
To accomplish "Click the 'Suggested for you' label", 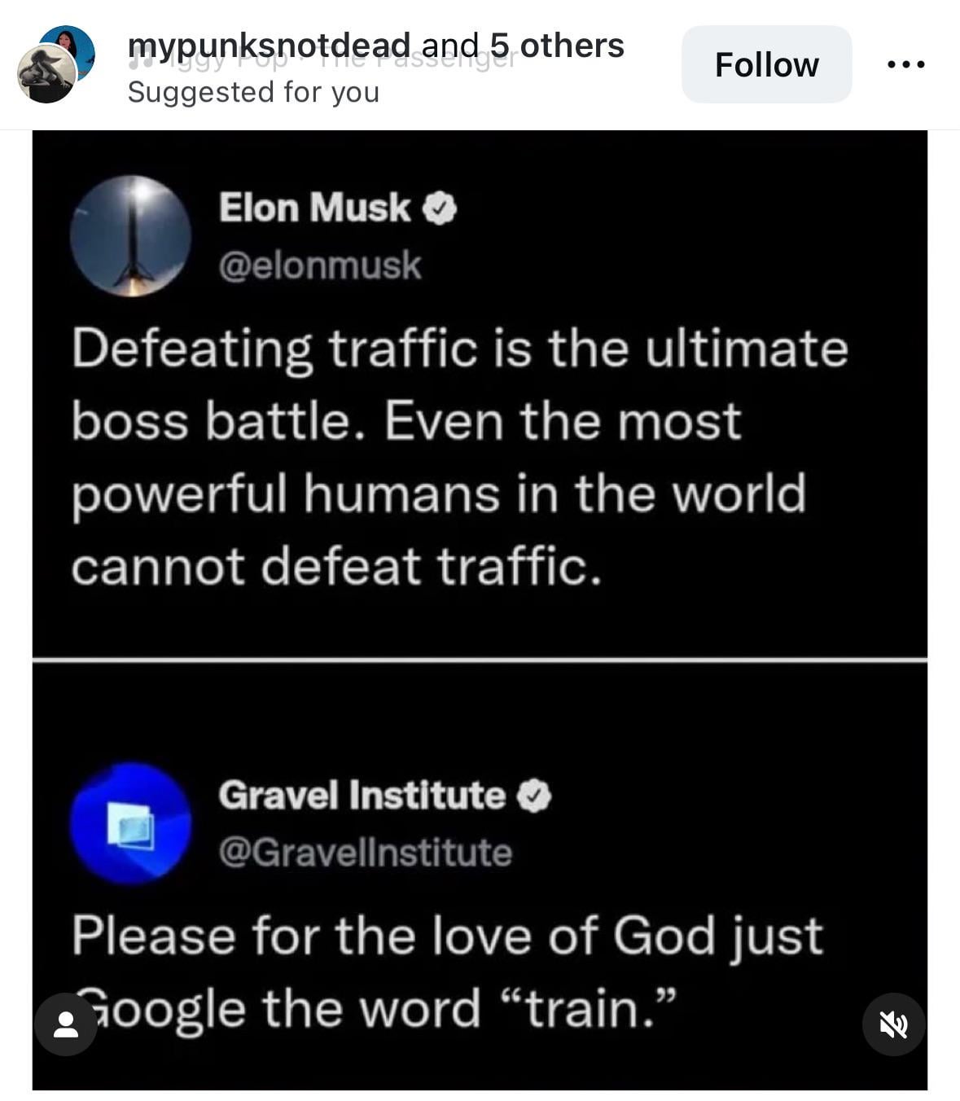I will coord(253,92).
